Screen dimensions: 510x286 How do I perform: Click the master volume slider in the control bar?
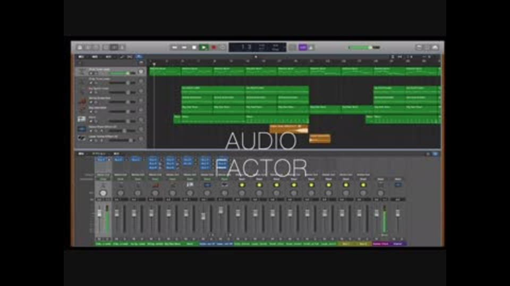tap(364, 47)
